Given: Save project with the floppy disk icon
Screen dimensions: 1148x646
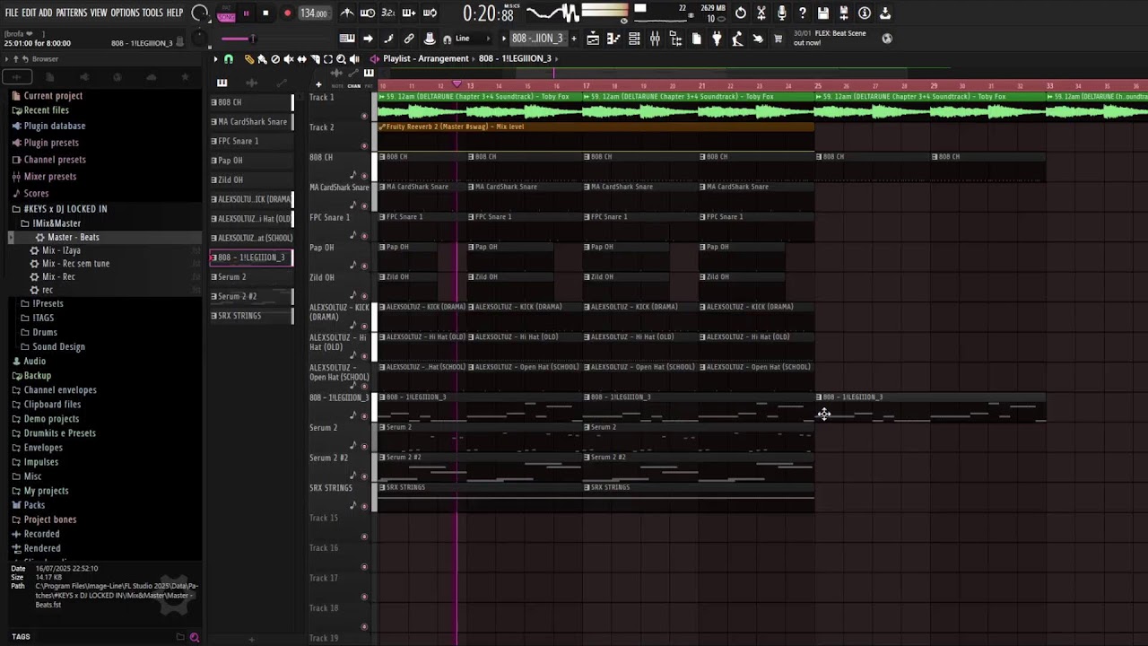Looking at the screenshot, I should pyautogui.click(x=823, y=13).
